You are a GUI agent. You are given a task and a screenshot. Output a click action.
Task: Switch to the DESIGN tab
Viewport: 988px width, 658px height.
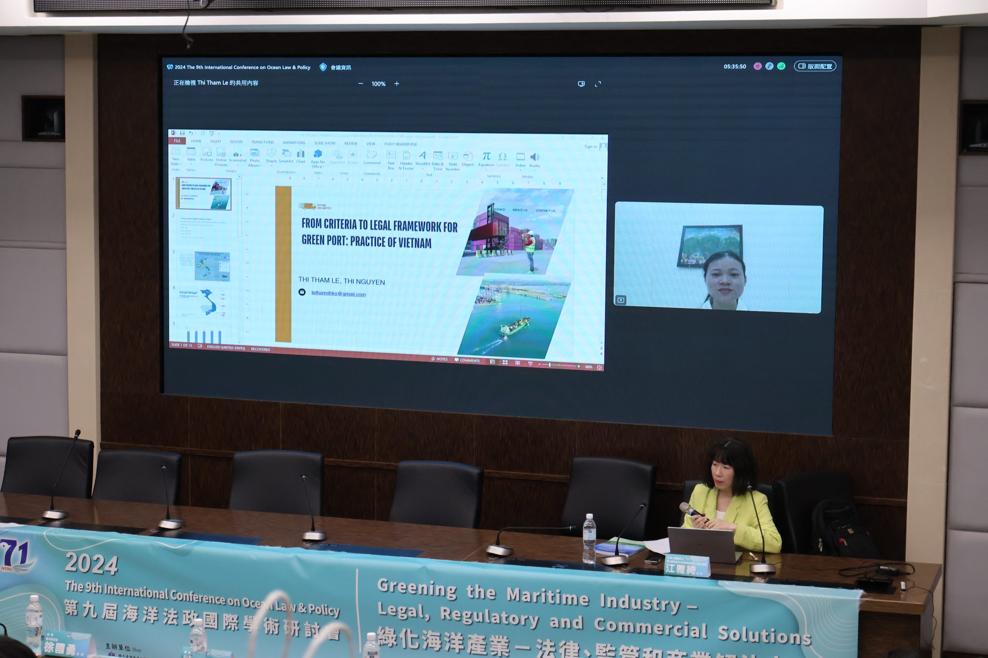point(236,142)
